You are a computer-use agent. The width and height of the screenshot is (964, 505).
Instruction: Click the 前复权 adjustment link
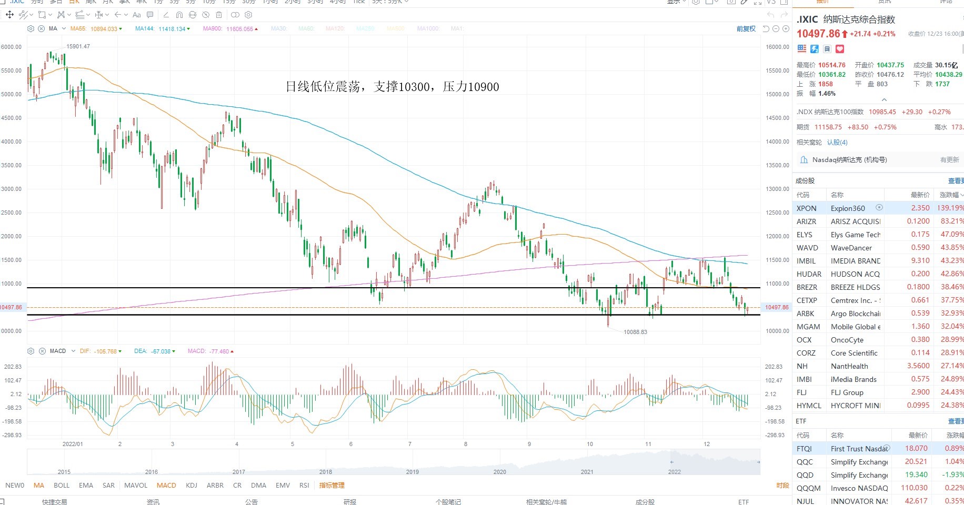click(746, 28)
